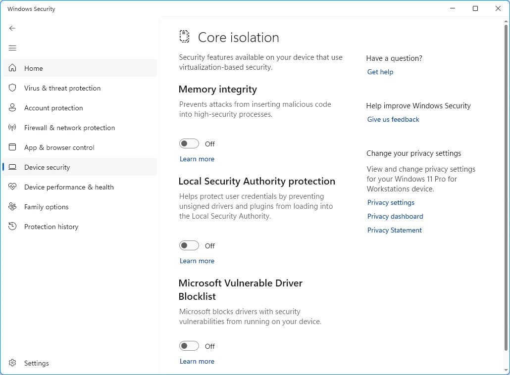Open the Privacy Statement link
The width and height of the screenshot is (510, 375).
[394, 230]
